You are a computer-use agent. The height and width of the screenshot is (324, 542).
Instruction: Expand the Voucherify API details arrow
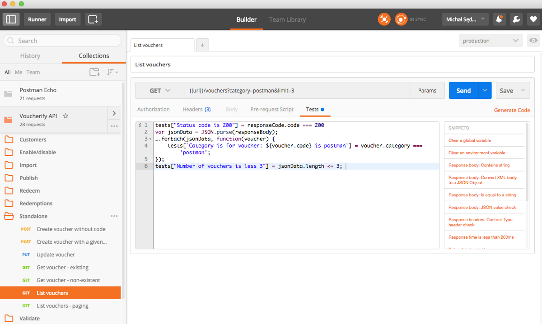pyautogui.click(x=114, y=113)
